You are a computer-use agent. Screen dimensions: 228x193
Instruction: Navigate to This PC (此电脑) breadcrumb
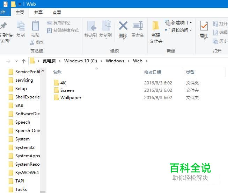(x=49, y=61)
